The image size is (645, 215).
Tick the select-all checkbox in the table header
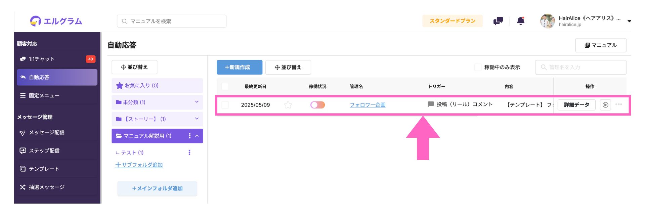pos(225,86)
